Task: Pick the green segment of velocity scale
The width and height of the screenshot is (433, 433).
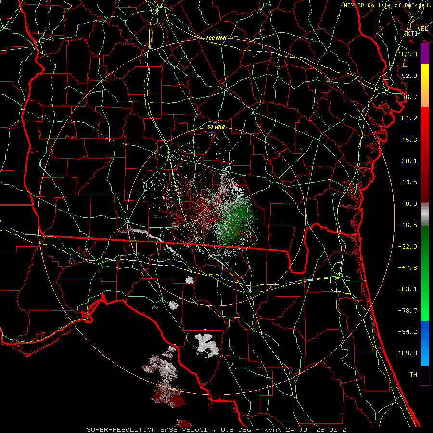Action: coord(425,273)
